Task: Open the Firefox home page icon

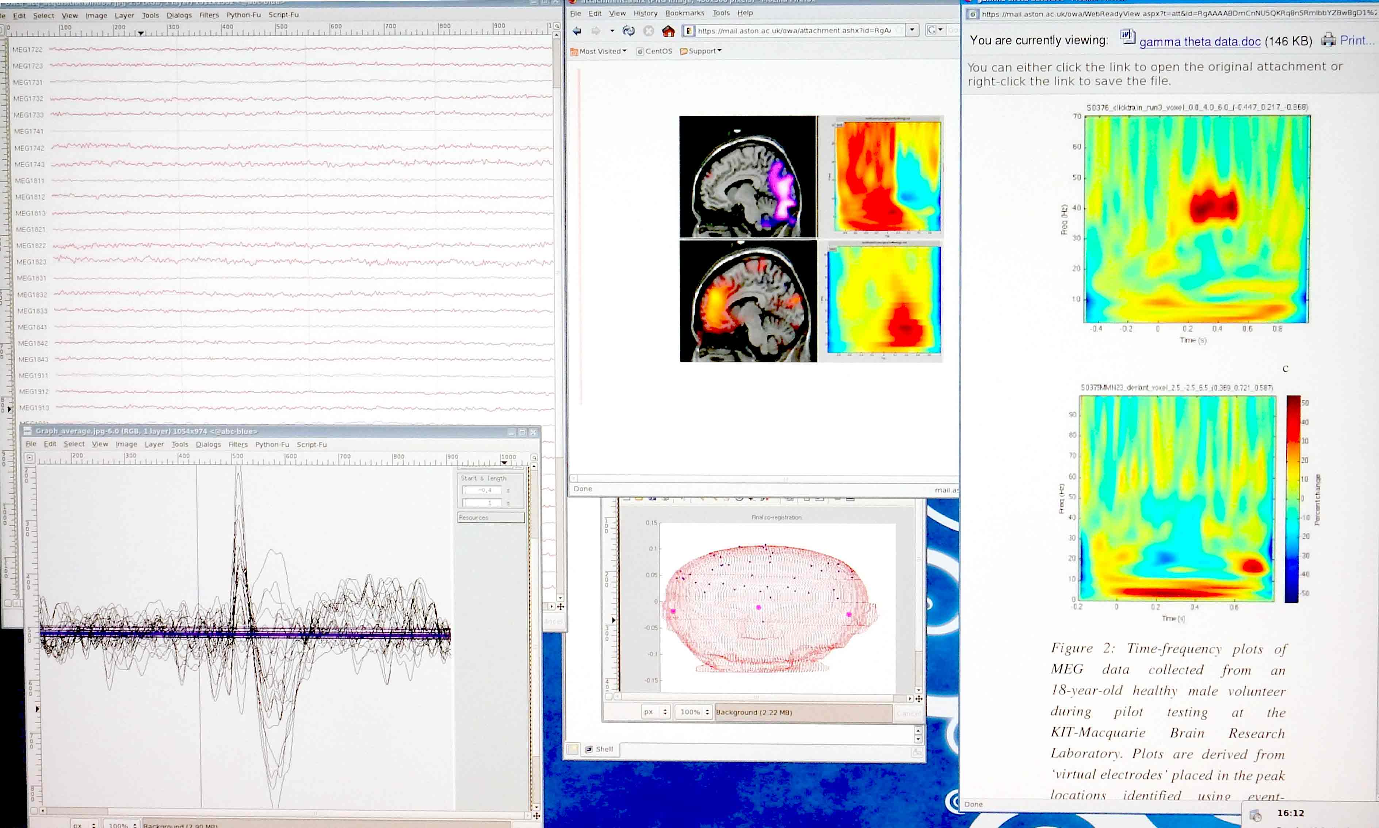Action: tap(668, 31)
